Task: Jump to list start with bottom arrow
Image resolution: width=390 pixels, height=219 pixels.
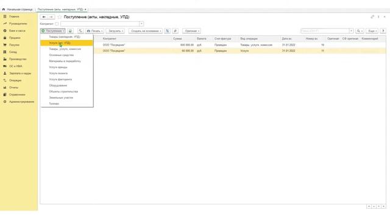Action: [369, 206]
